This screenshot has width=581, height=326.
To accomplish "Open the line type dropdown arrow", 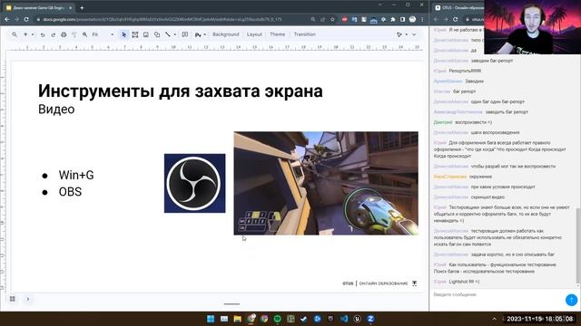I will [x=175, y=34].
